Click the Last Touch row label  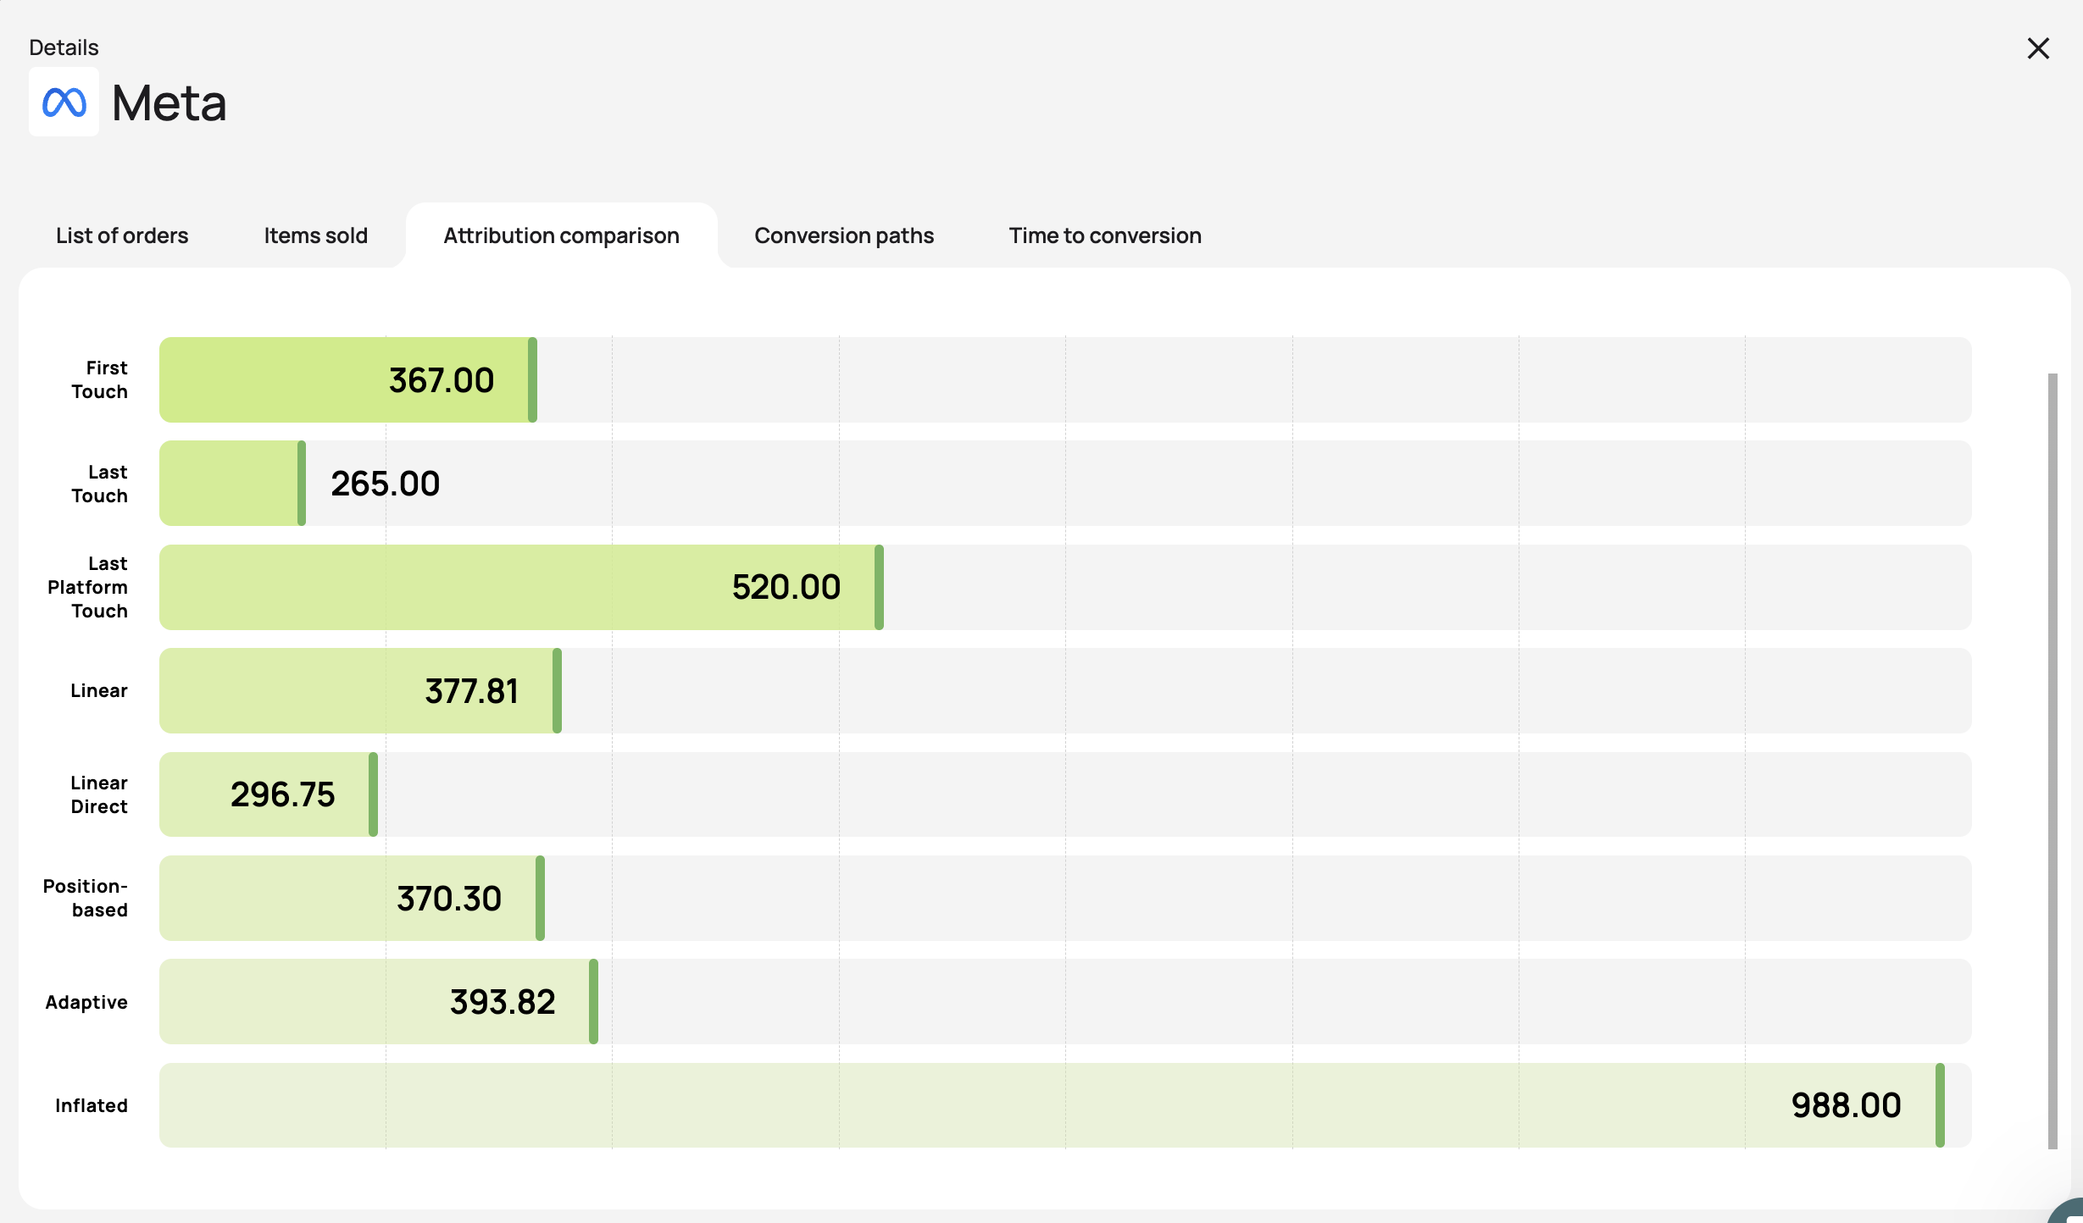click(x=99, y=484)
